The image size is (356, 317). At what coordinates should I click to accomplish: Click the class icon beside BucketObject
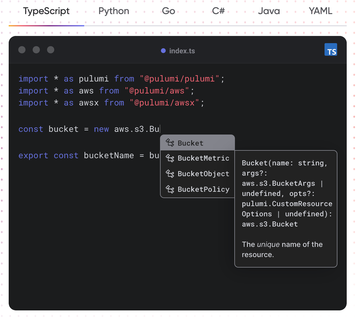(x=170, y=174)
